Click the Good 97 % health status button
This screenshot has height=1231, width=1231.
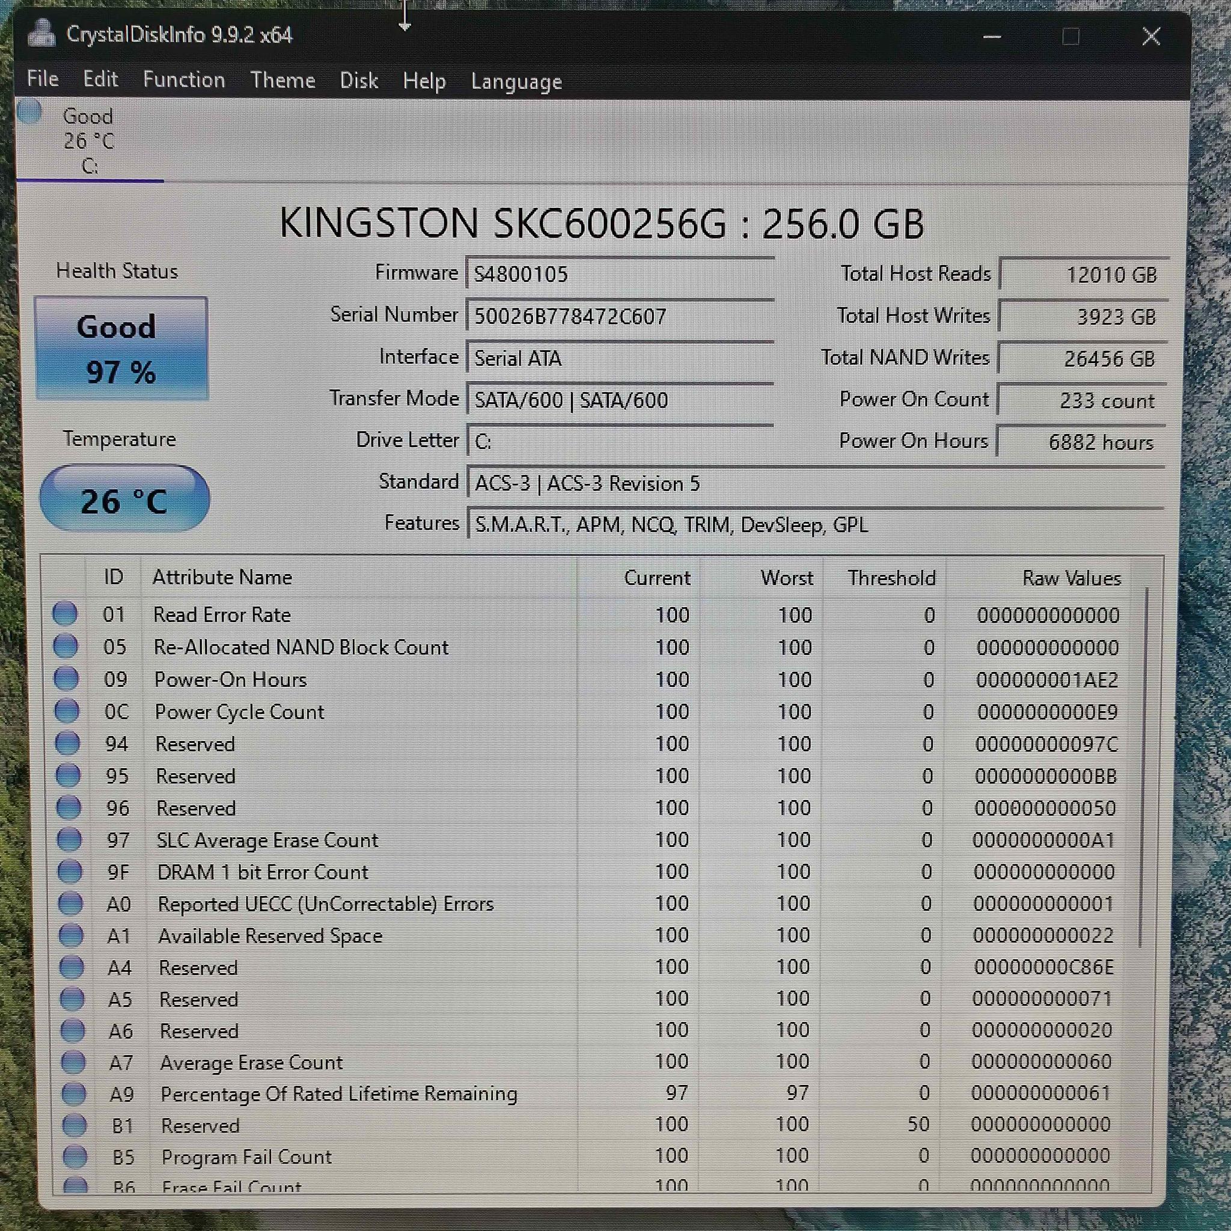click(x=121, y=349)
